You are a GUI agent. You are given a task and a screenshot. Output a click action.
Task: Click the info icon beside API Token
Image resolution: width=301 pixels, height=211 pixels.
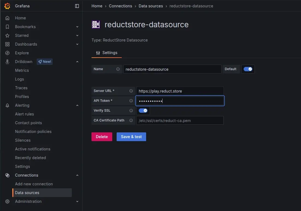click(x=131, y=100)
